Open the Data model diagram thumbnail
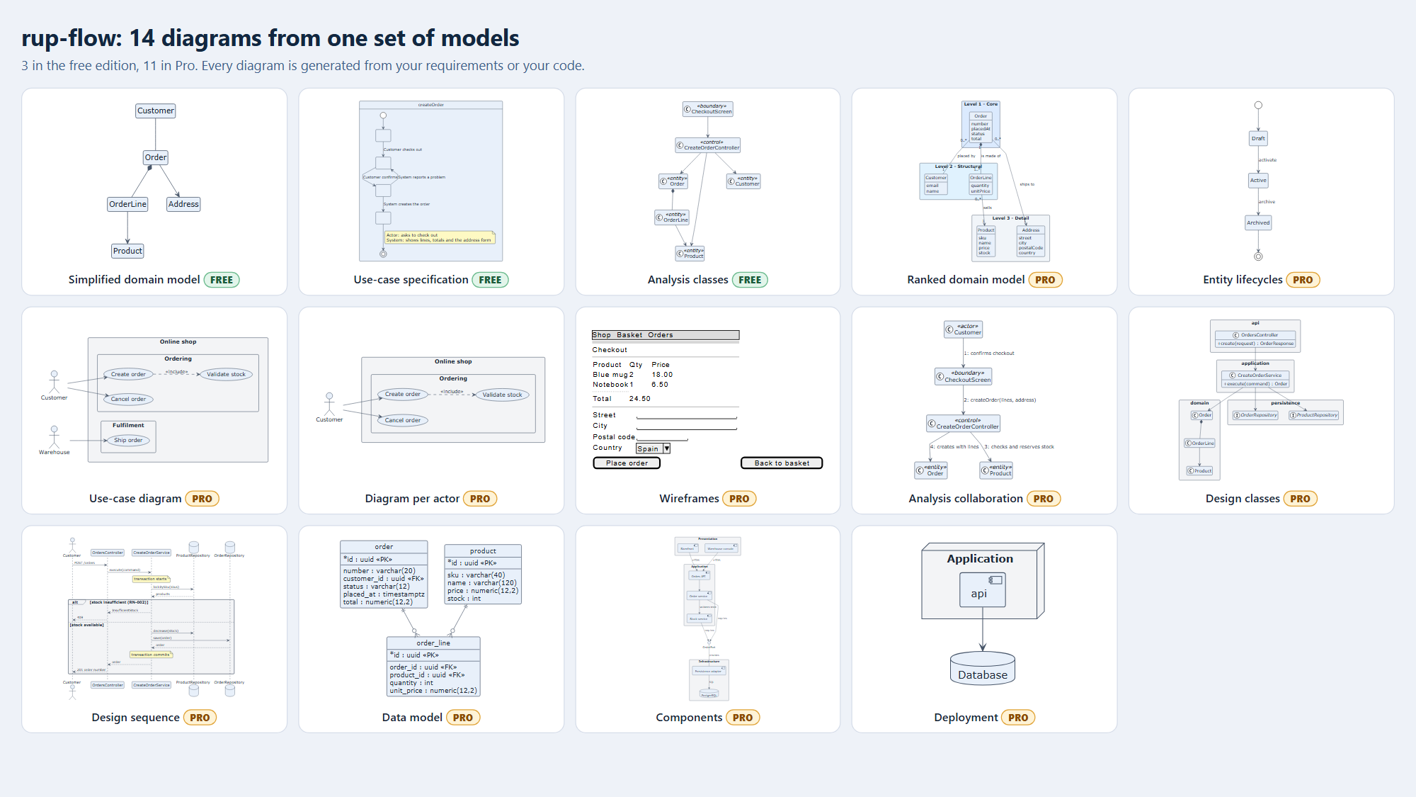This screenshot has width=1416, height=797. pos(431,618)
